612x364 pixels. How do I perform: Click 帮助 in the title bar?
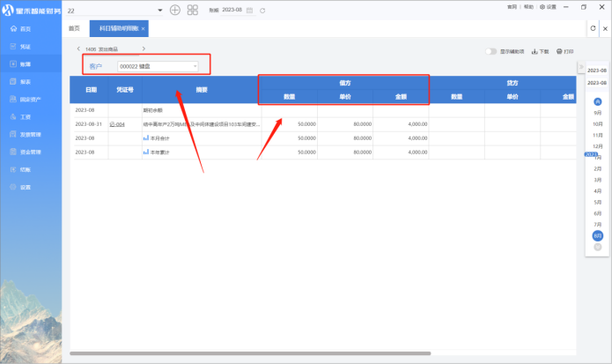pos(528,6)
